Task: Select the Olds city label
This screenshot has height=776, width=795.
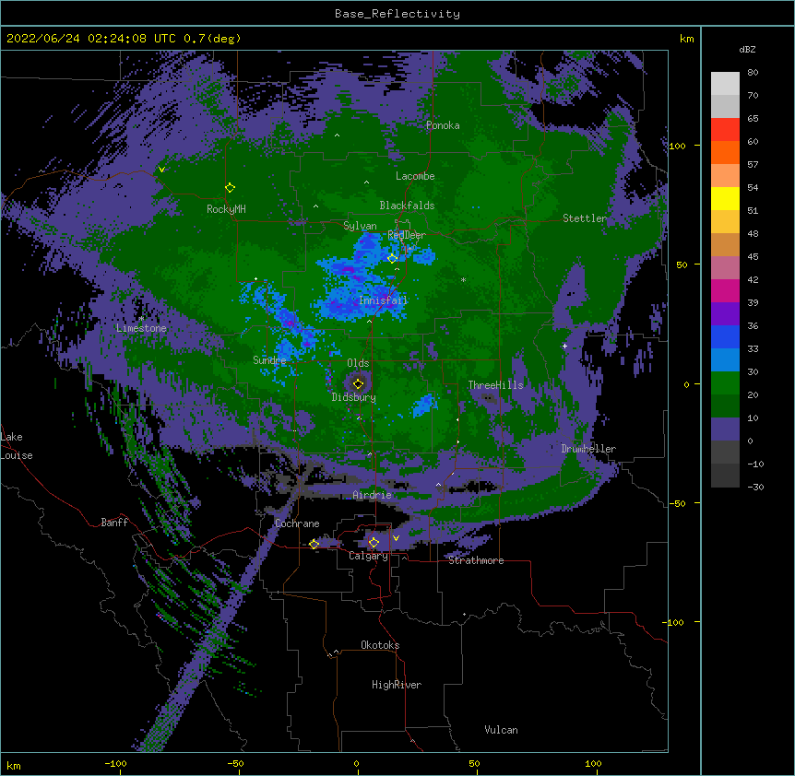Action: click(358, 363)
